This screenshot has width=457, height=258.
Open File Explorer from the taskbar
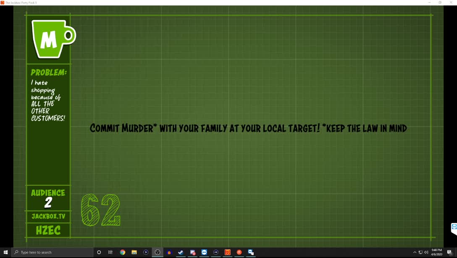[134, 252]
